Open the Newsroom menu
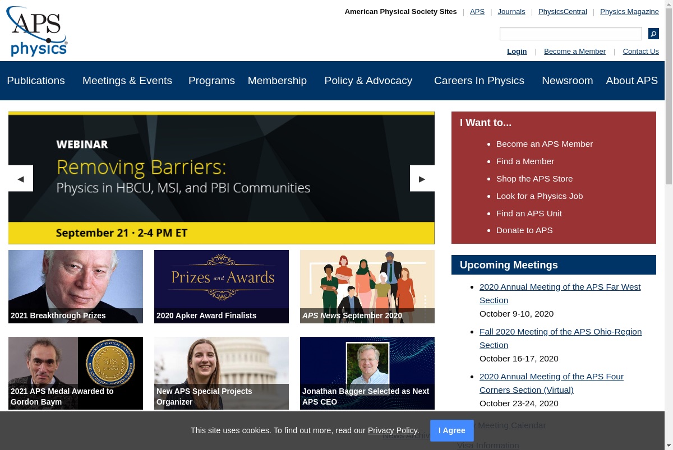This screenshot has height=450, width=673. 567,81
